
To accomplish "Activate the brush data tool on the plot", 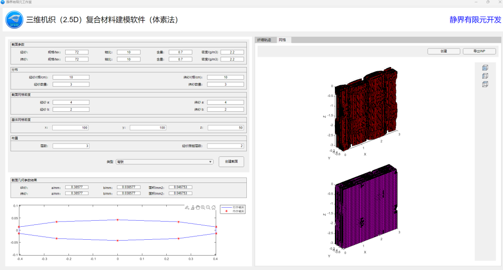I will point(187,208).
